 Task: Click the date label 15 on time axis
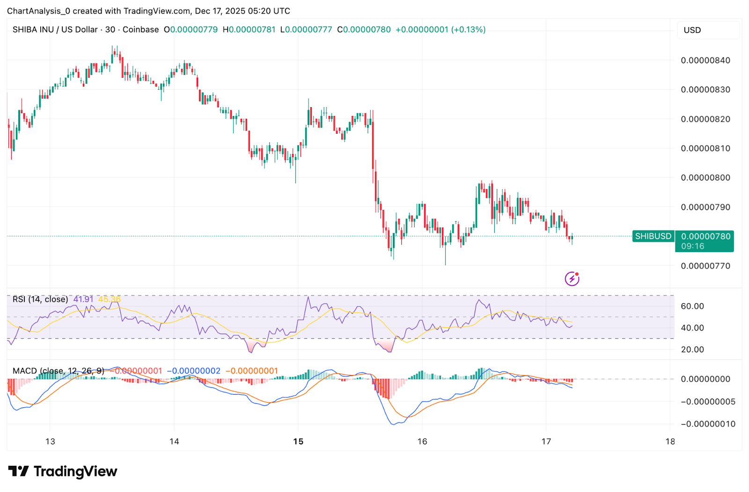(298, 441)
